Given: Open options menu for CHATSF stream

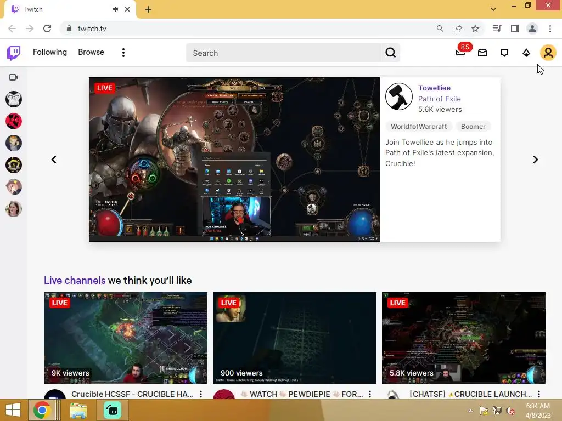Looking at the screenshot, I should coord(539,394).
